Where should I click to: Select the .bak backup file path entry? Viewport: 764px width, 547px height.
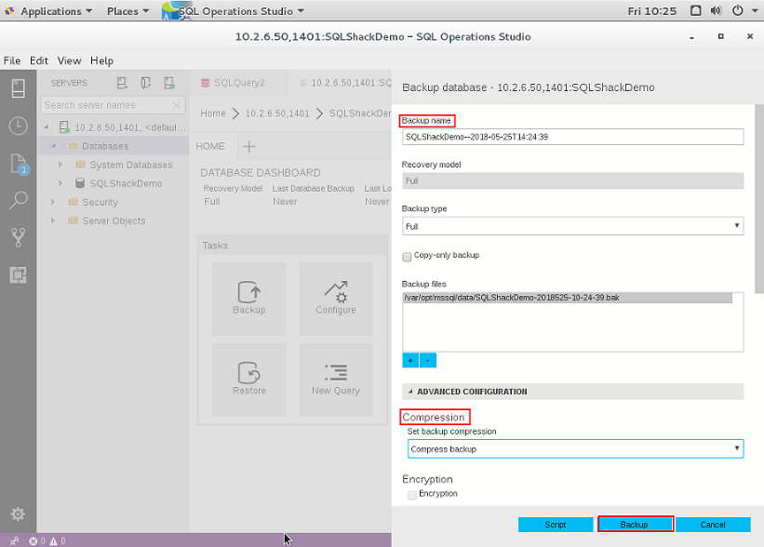[x=567, y=298]
